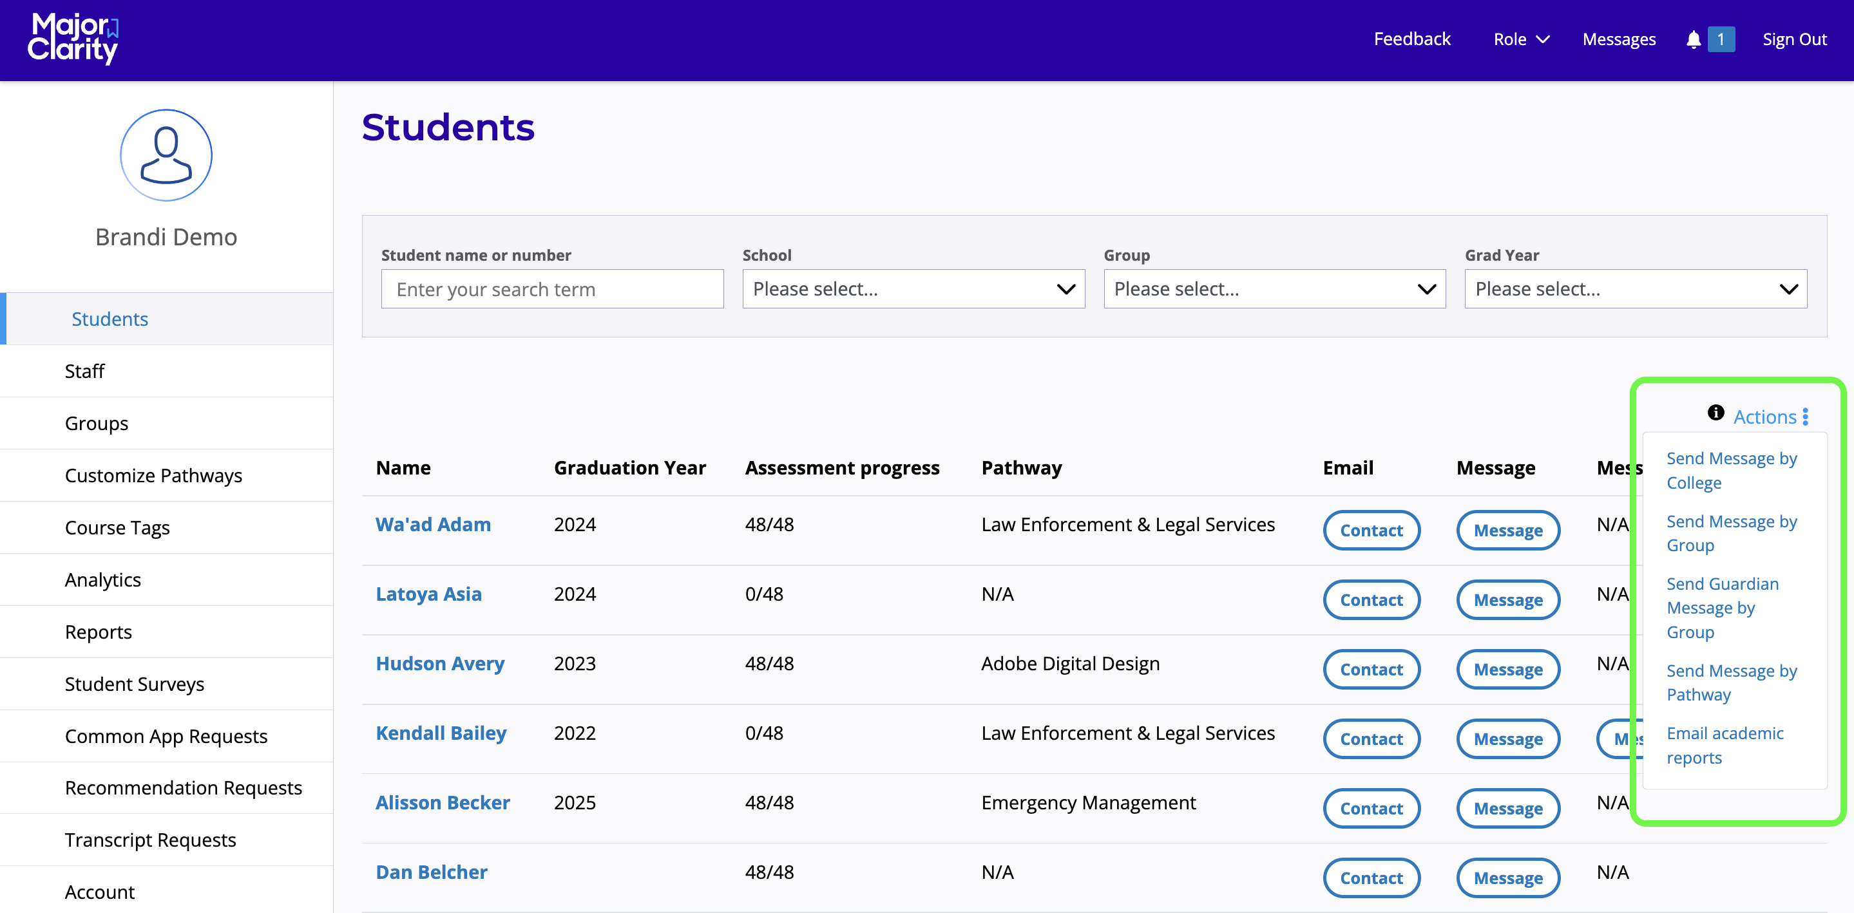The width and height of the screenshot is (1854, 913).
Task: Click the Brandi Demo profile avatar
Action: (x=166, y=155)
